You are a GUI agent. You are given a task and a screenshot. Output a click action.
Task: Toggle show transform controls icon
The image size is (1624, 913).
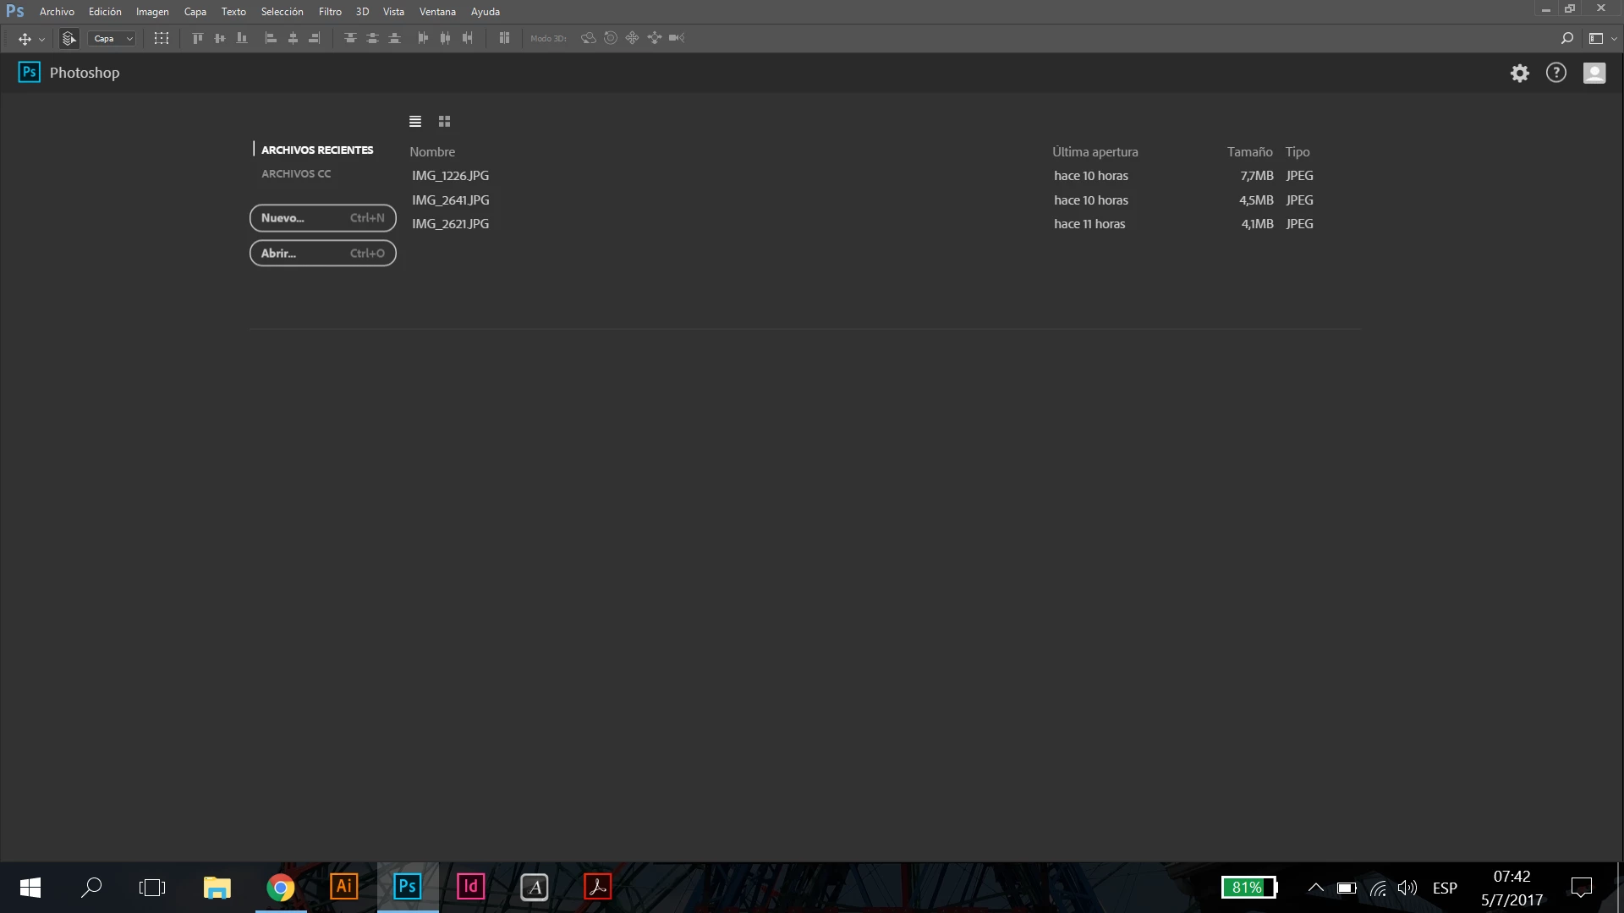point(162,38)
